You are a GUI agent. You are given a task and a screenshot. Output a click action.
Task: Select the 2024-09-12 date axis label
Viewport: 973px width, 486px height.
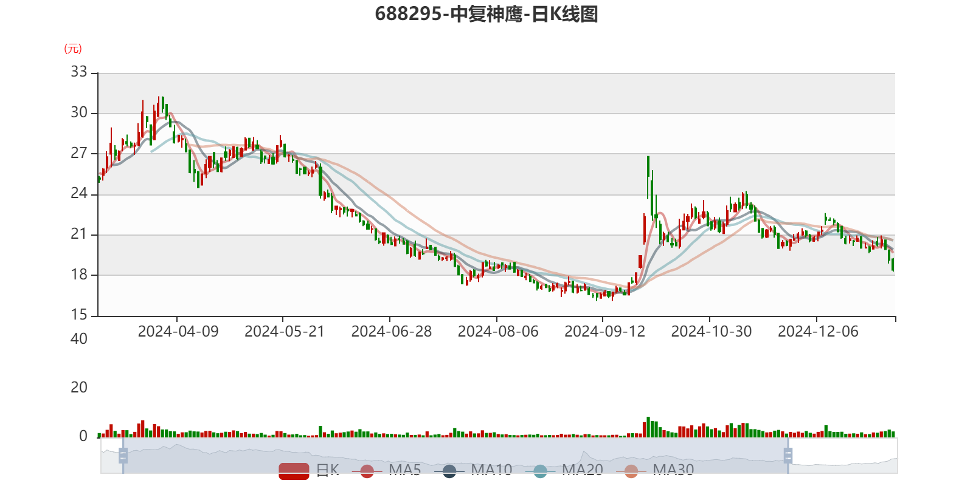pyautogui.click(x=605, y=332)
